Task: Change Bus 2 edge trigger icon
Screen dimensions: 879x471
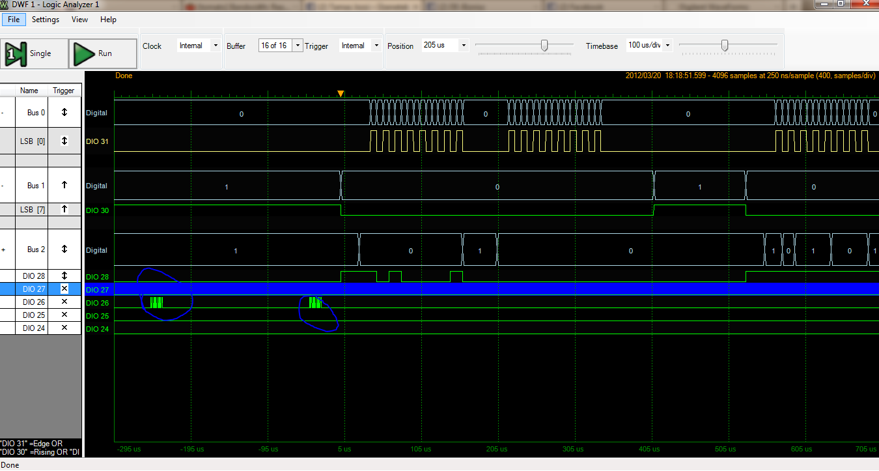Action: click(x=64, y=250)
